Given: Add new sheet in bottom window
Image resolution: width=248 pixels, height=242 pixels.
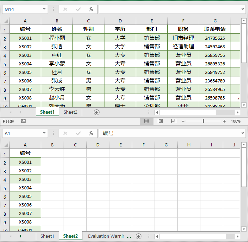Looking at the screenshot, I should (139, 236).
